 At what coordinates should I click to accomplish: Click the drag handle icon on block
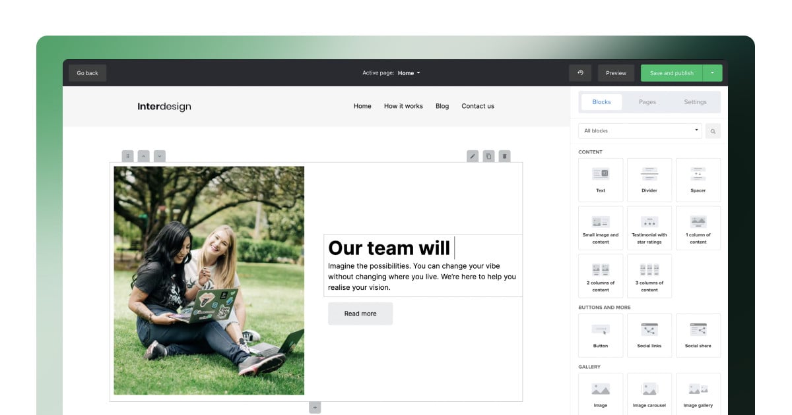(127, 156)
